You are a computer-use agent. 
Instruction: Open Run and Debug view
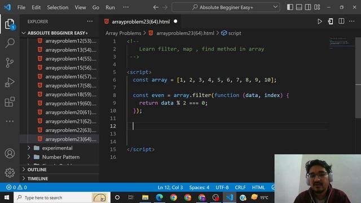10,82
